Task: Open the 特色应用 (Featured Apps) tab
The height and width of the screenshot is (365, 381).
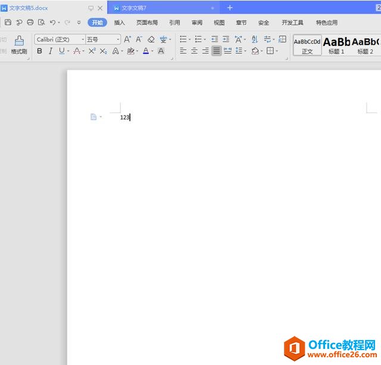Action: (327, 23)
